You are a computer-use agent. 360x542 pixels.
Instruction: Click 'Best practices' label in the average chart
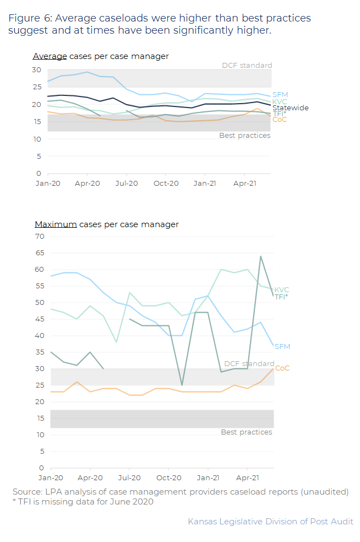244,136
